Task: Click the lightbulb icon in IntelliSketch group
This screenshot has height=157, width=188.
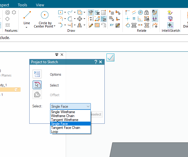Action: 170,12
